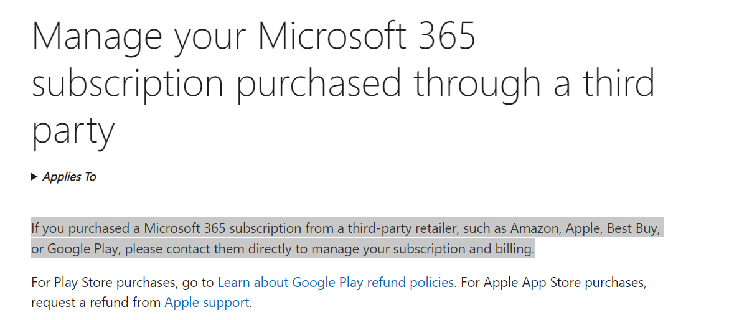This screenshot has height=320, width=752.
Task: Click the word purchased in the heading
Action: 319,83
